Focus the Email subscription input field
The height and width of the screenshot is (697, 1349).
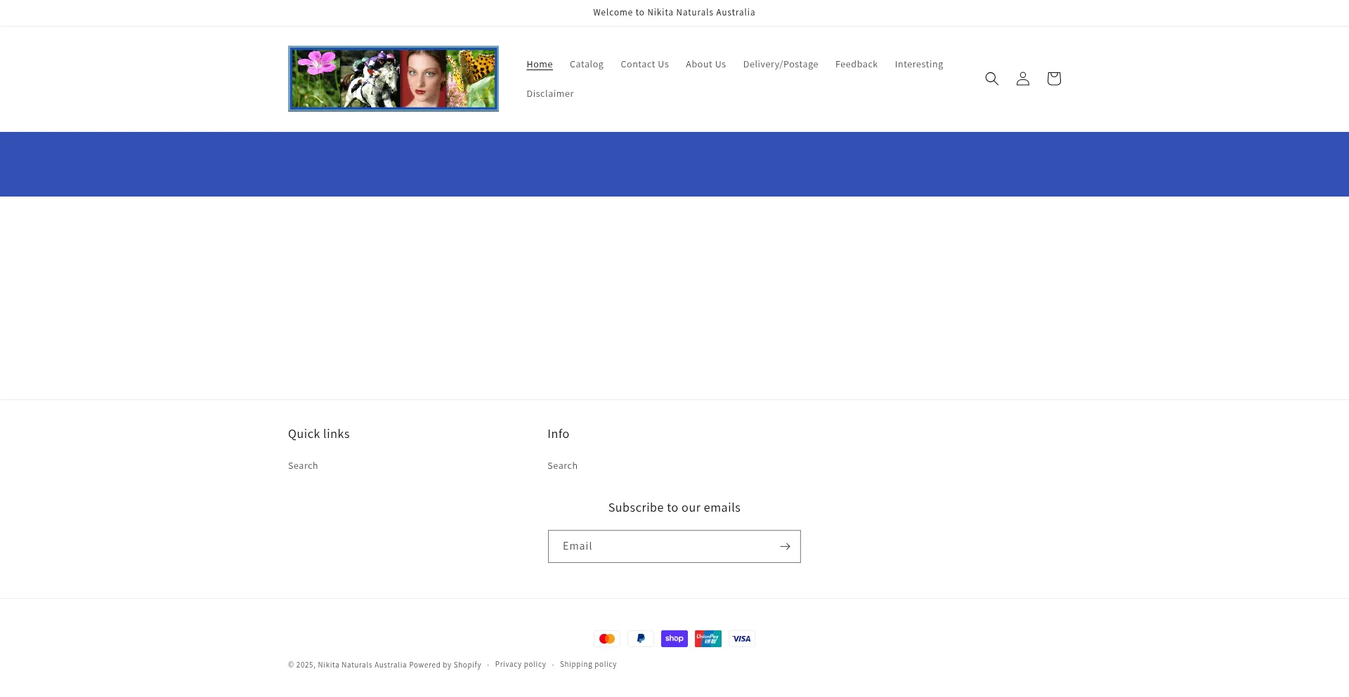[660, 546]
